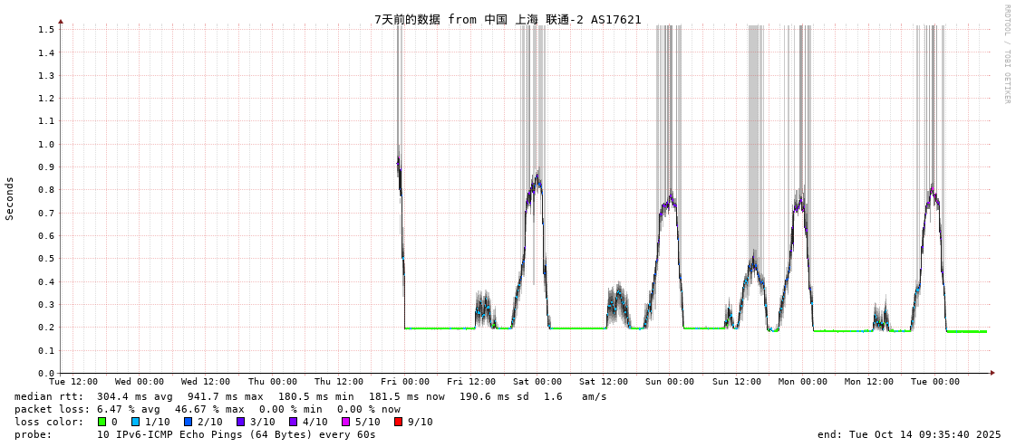Click the 'Wed 12:00' x-axis label
This screenshot has height=447, width=1016.
click(206, 382)
